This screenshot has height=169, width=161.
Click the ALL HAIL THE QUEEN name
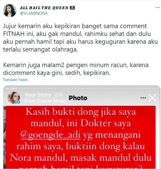coord(44,8)
